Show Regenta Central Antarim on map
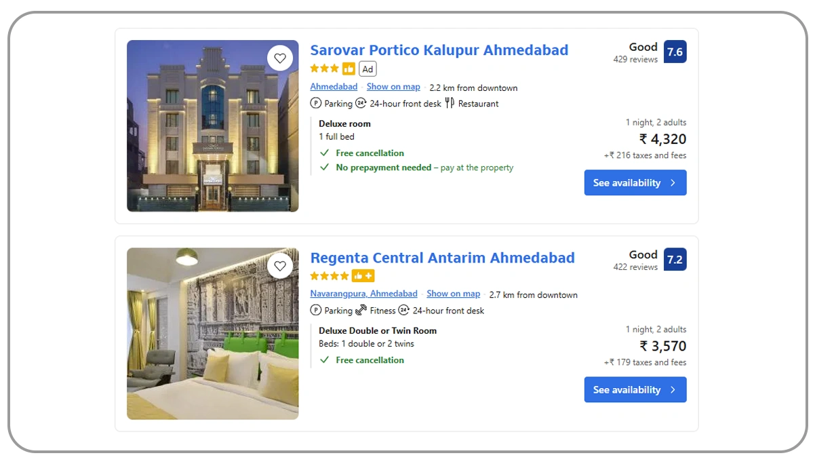This screenshot has width=815, height=464. (x=453, y=294)
